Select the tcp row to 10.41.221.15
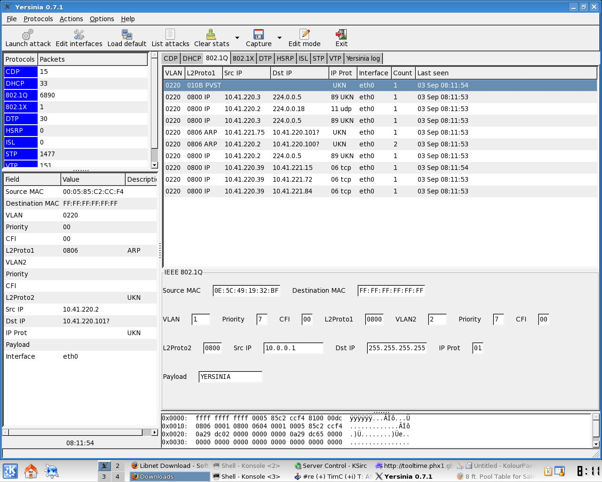The height and width of the screenshot is (482, 602). point(380,168)
